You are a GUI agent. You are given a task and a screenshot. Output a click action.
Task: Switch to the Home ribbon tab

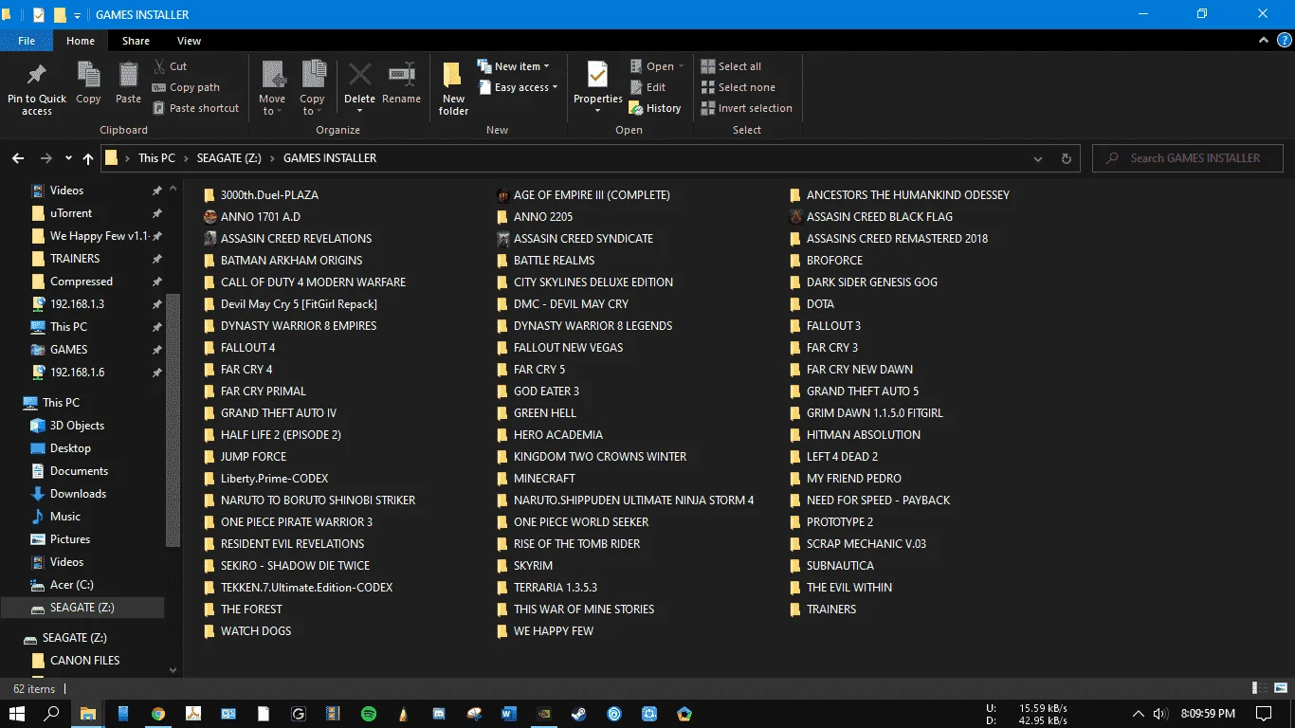(81, 41)
